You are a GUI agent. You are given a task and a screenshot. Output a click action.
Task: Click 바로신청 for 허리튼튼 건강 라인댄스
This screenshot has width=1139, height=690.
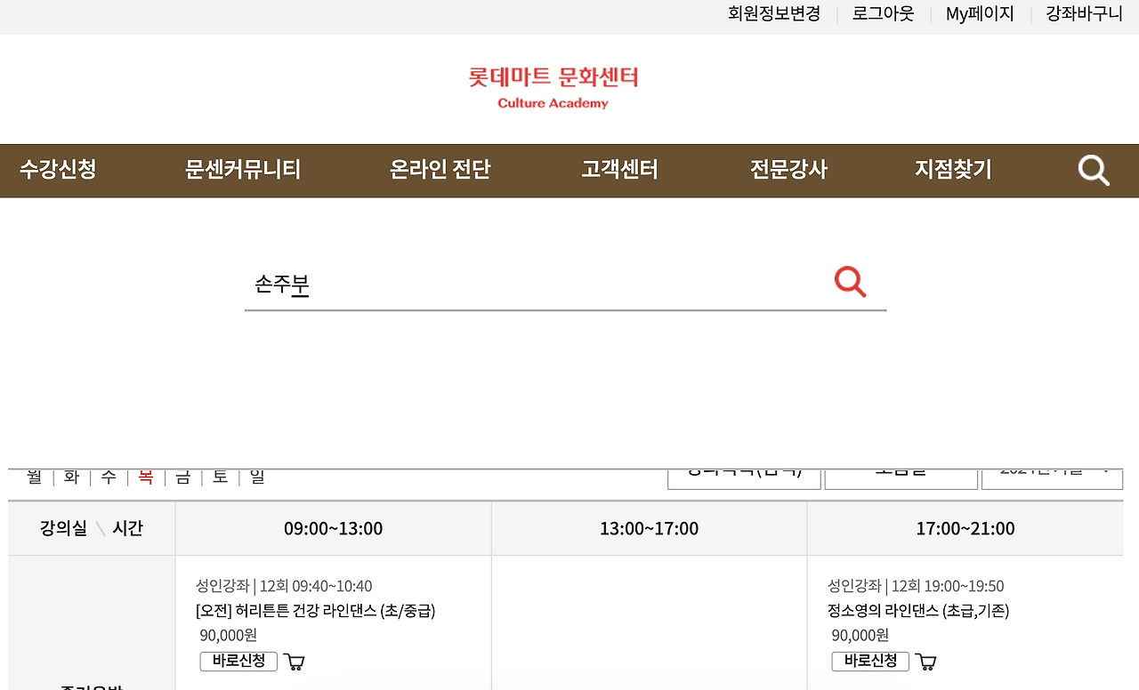click(238, 661)
